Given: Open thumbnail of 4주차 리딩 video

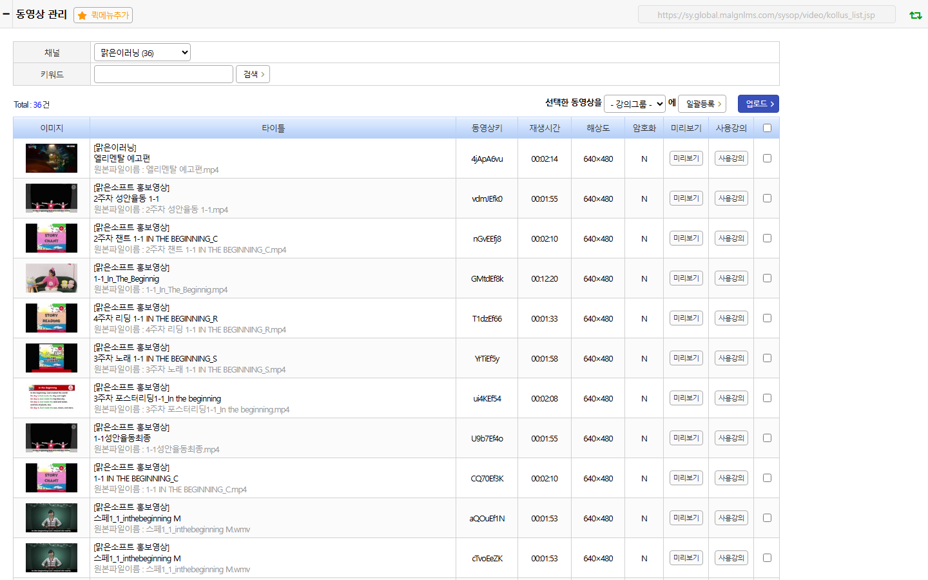Looking at the screenshot, I should coord(52,318).
